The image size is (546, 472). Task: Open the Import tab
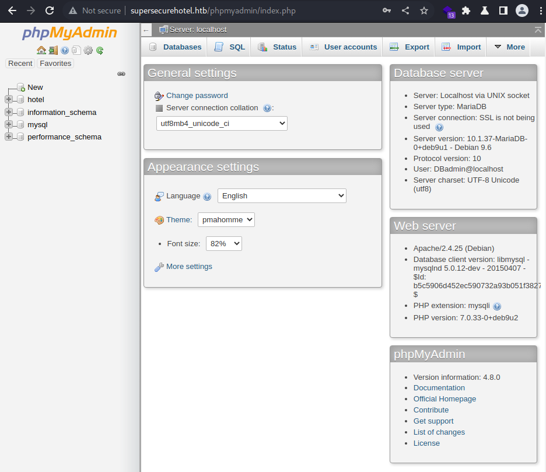click(x=461, y=47)
